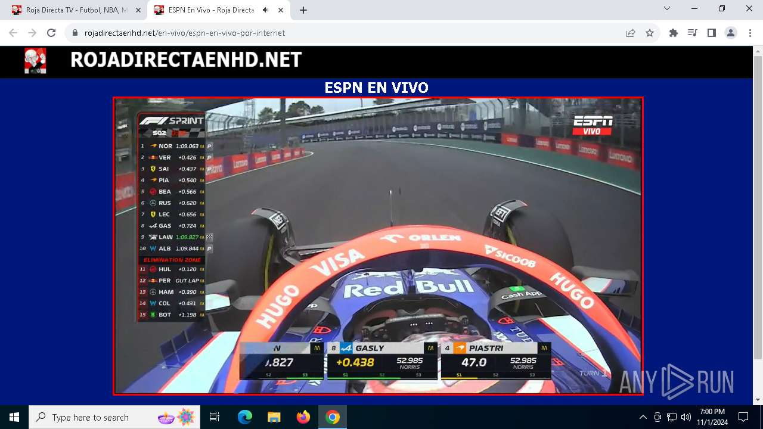Launch Firefox from taskbar
The image size is (763, 429).
click(x=303, y=417)
